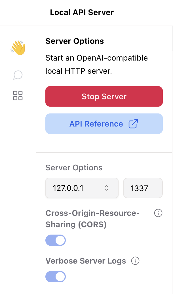Screen dimensions: 173x294
Task: Click the stepper chevrons on the host selector
Action: (x=106, y=188)
